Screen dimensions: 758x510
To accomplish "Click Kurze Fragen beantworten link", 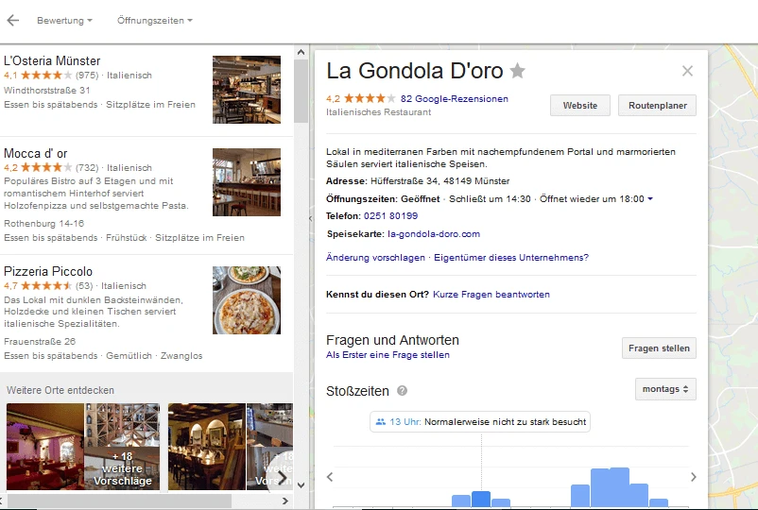I will tap(491, 295).
